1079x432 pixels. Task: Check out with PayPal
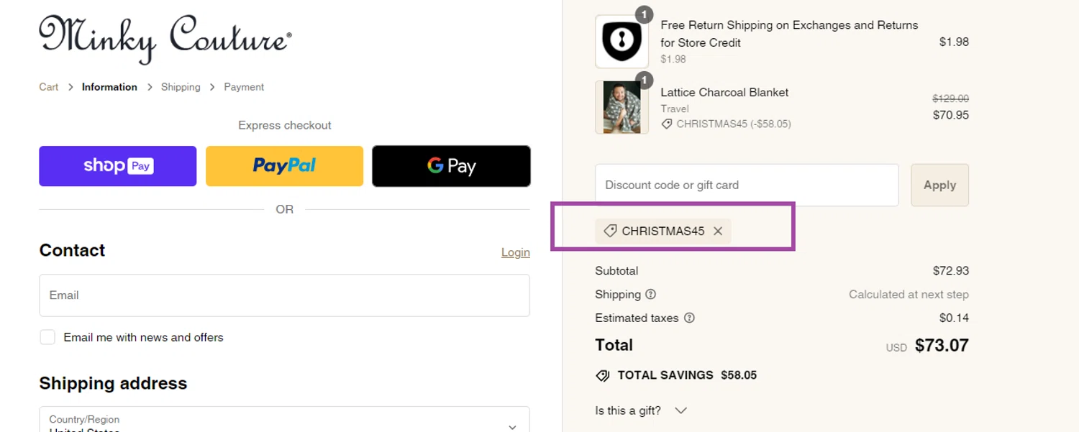(284, 166)
